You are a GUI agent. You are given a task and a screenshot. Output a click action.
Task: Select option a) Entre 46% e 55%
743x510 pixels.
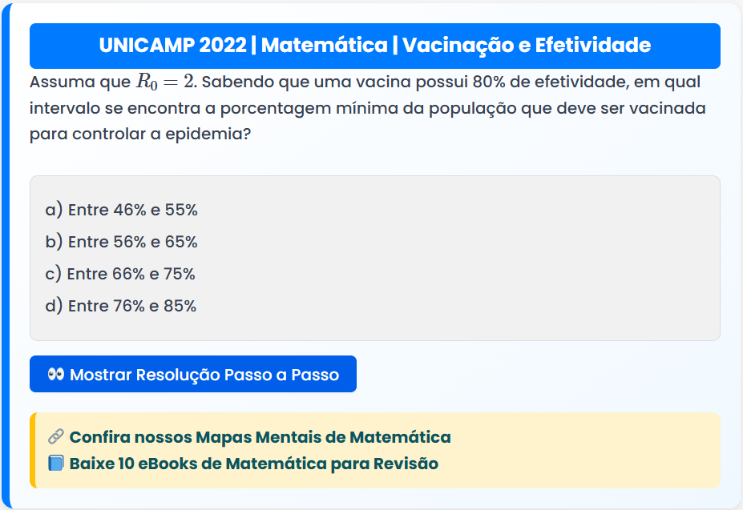[122, 211]
